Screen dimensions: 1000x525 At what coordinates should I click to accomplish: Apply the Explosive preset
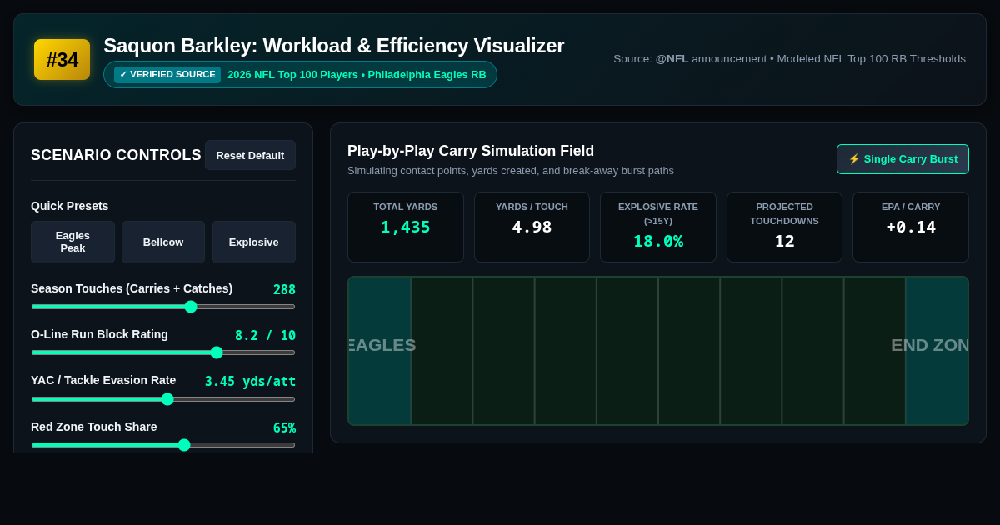[x=253, y=242]
